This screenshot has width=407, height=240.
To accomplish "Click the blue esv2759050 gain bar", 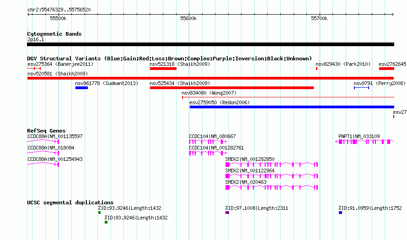I will point(292,107).
